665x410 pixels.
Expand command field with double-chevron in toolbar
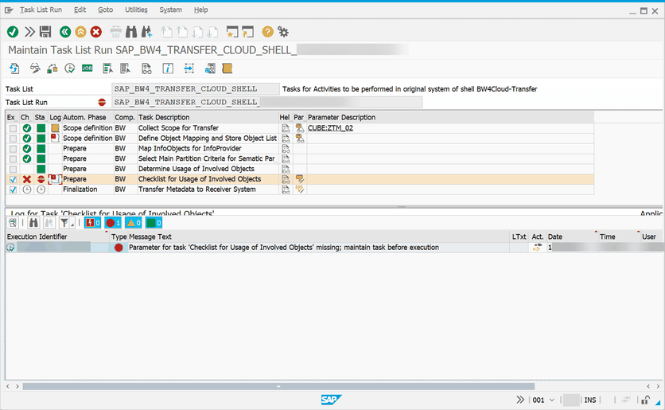coord(29,32)
